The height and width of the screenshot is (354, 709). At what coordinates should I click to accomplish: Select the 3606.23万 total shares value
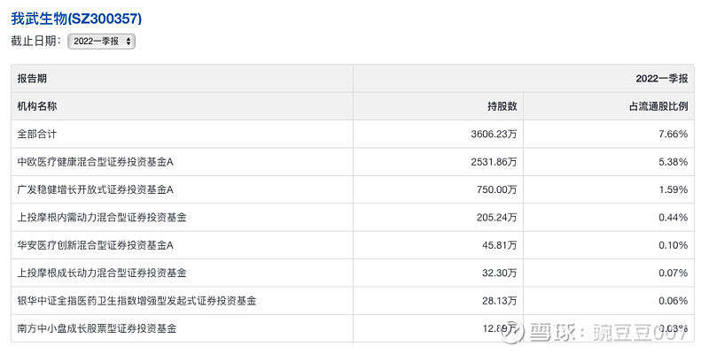click(x=494, y=135)
